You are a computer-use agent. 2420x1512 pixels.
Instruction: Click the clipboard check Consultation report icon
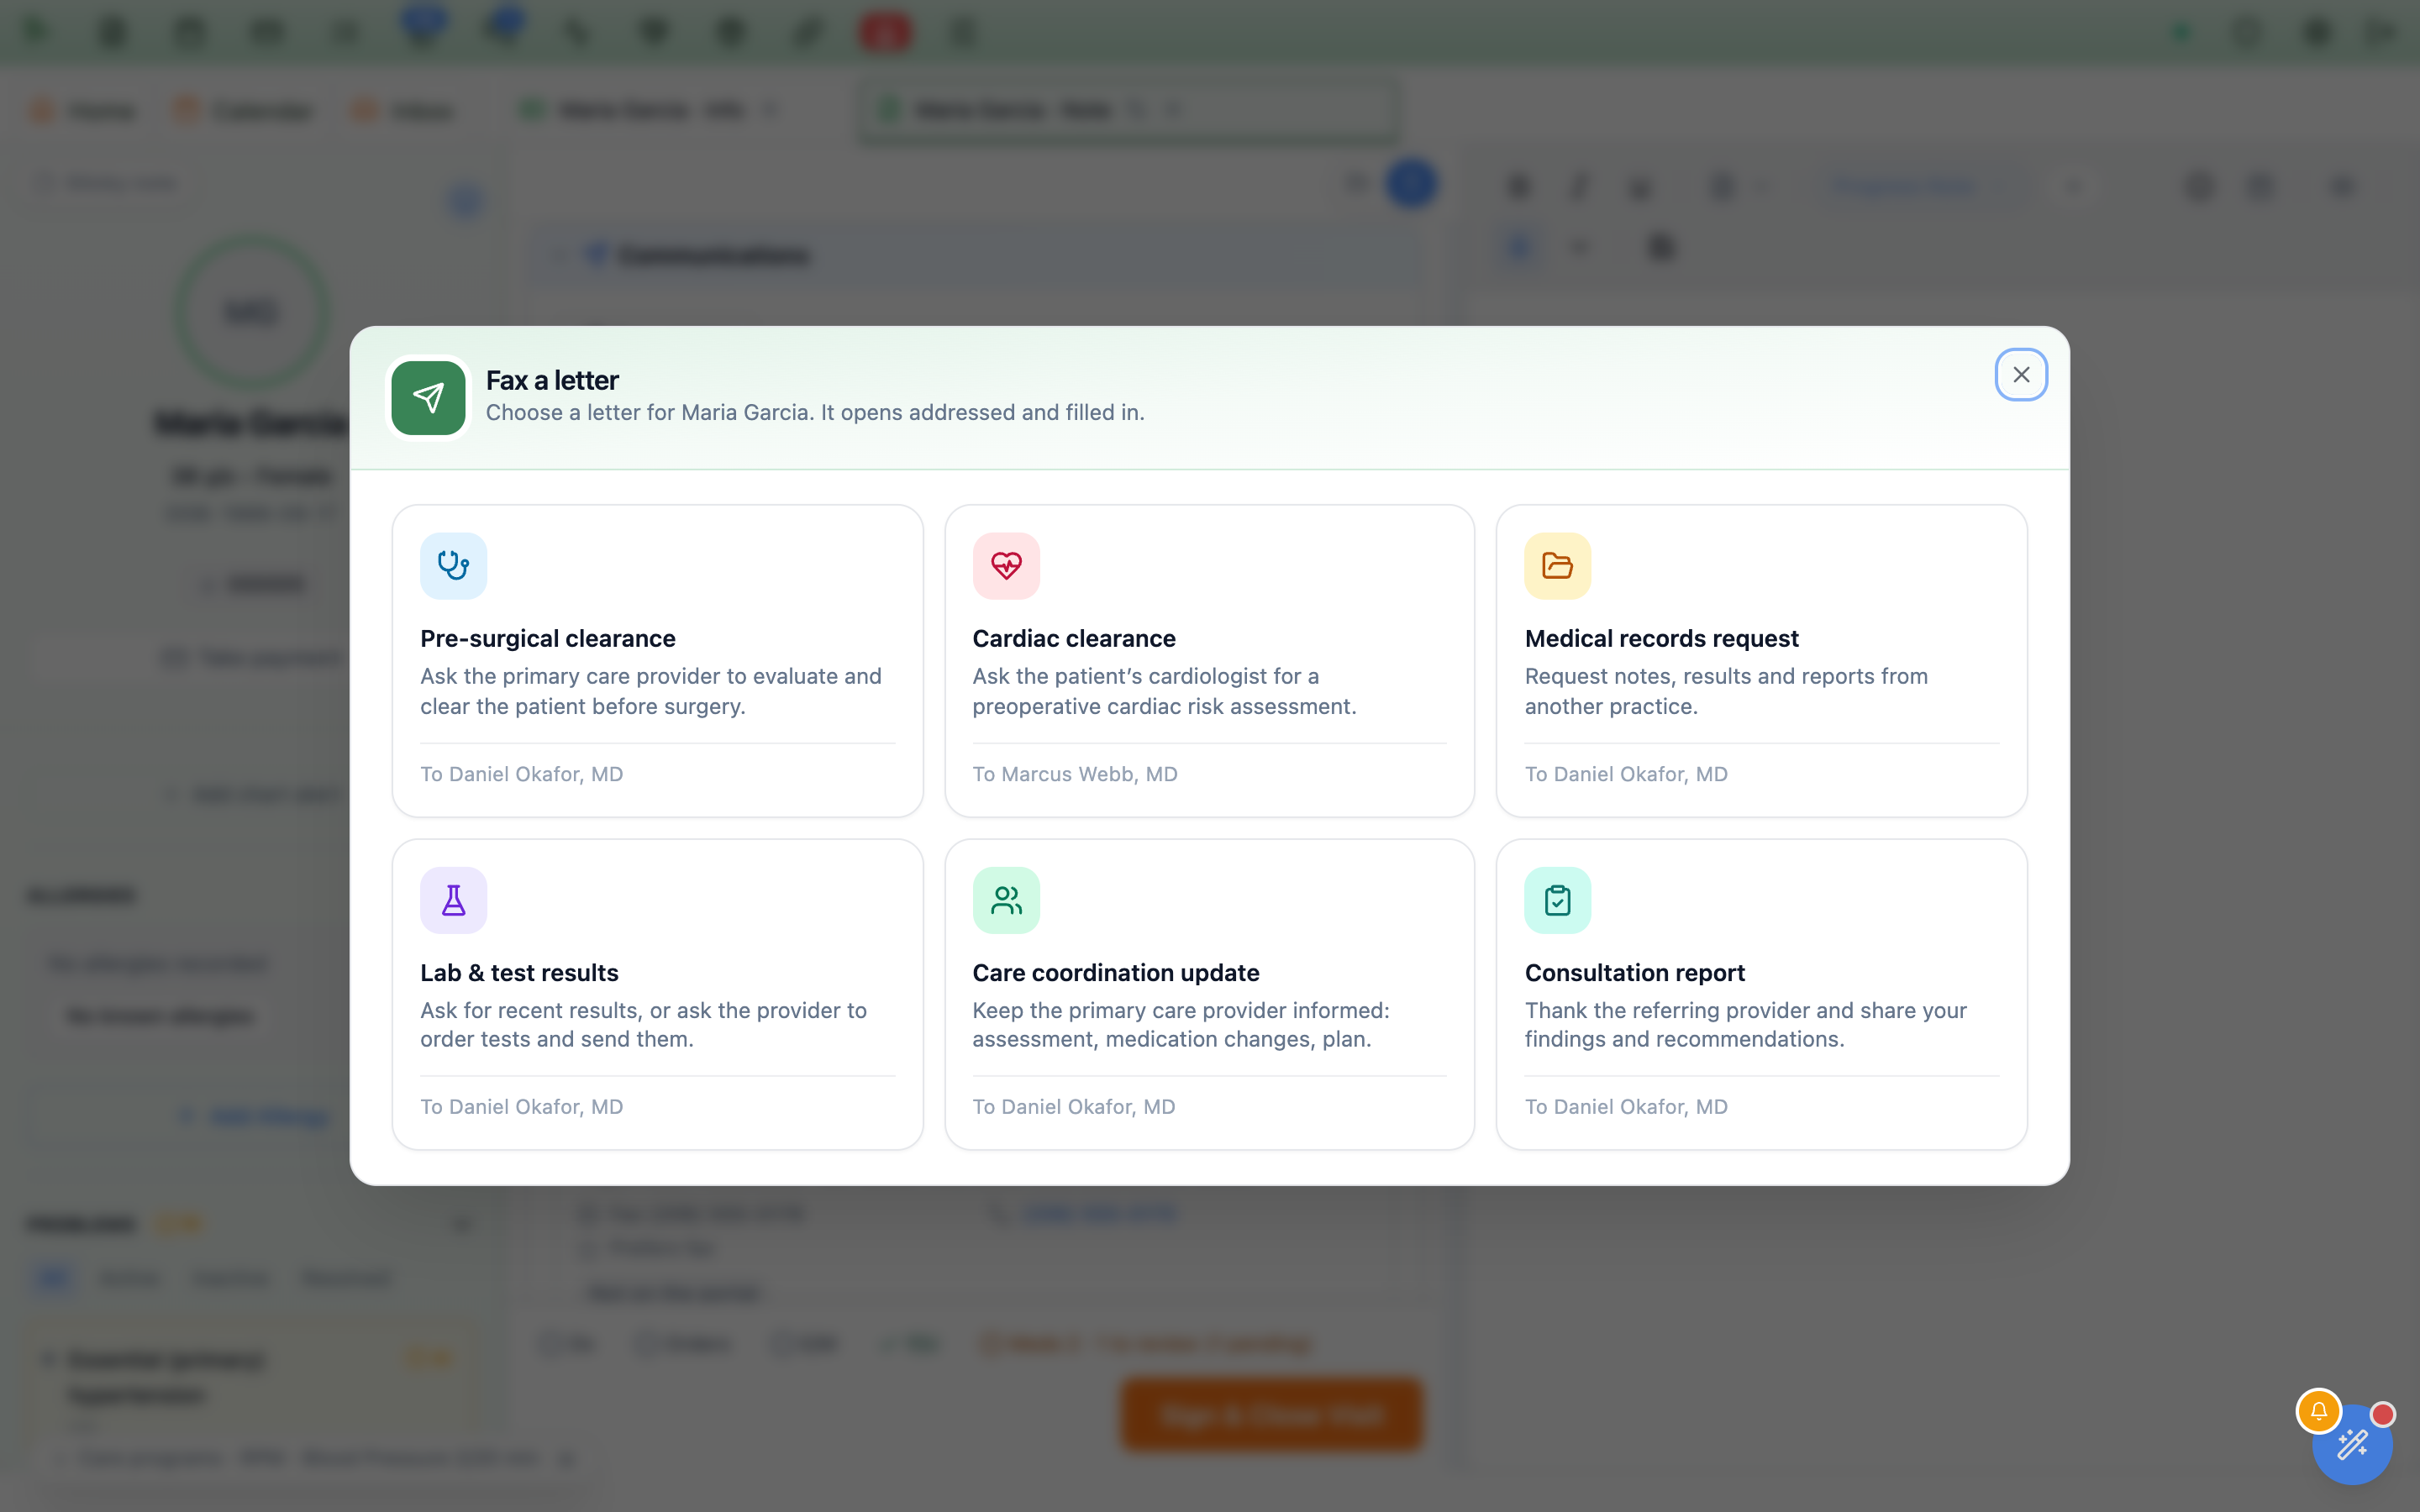point(1558,900)
